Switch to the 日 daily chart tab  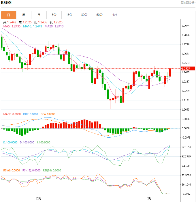(9, 15)
